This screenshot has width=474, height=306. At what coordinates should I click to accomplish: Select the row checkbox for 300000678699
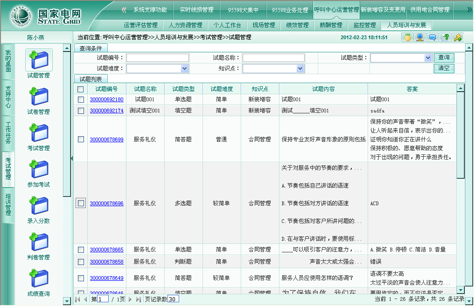[x=81, y=139]
